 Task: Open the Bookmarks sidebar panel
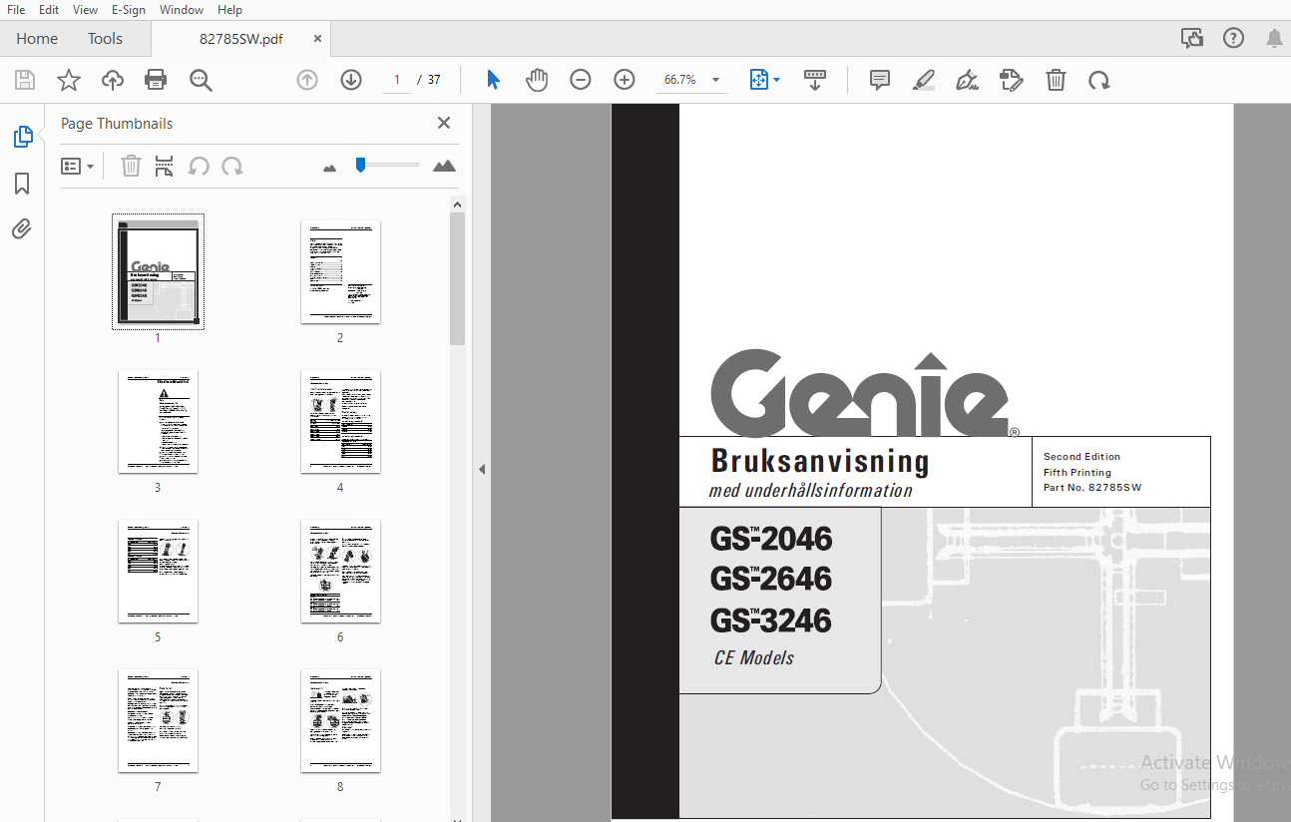pos(22,184)
